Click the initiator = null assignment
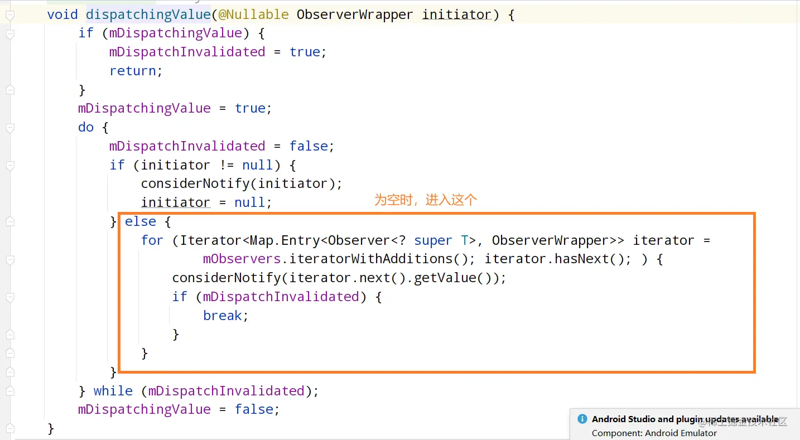The image size is (800, 440). pos(206,202)
